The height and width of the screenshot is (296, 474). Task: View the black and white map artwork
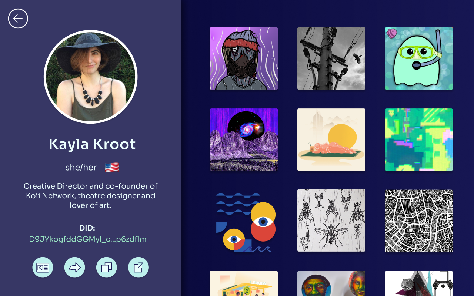click(419, 221)
